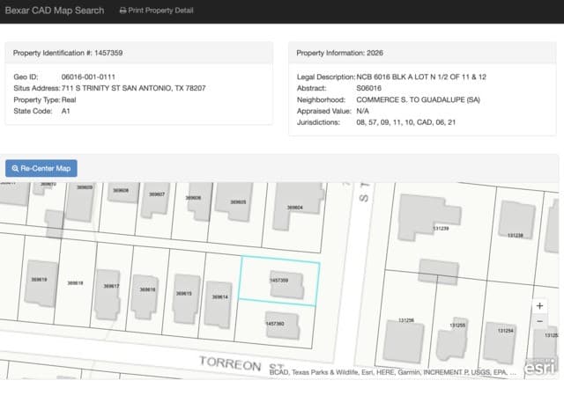Click the TORREON ST street label
Screen dimensions: 564x395
tap(241, 363)
